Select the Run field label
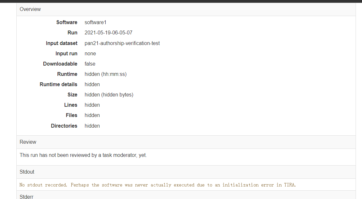Image resolution: width=362 pixels, height=199 pixels. 72,32
